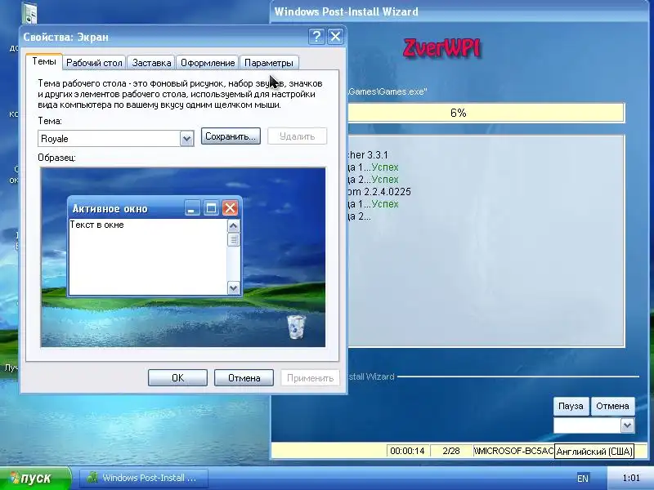
Task: Cancel the Post-Install Wizard with Отмена
Action: tap(612, 406)
